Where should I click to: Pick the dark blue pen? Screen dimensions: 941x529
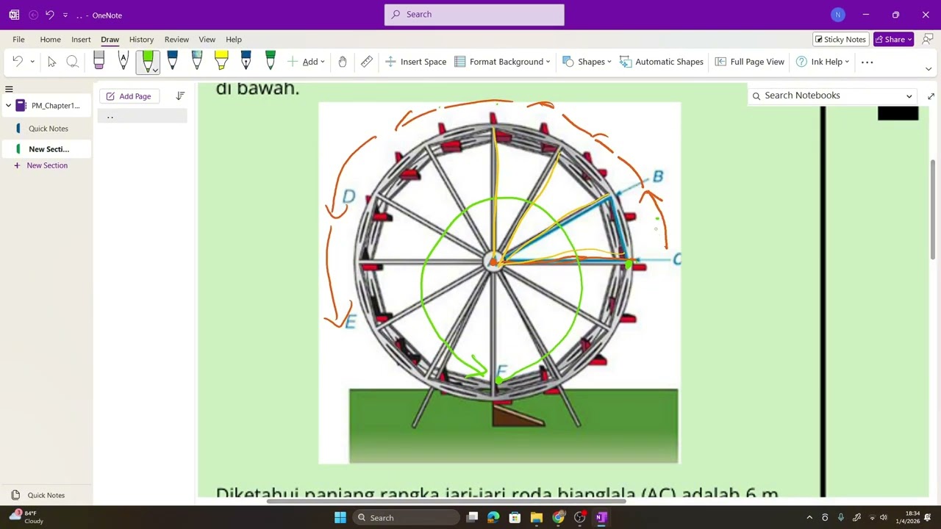172,62
